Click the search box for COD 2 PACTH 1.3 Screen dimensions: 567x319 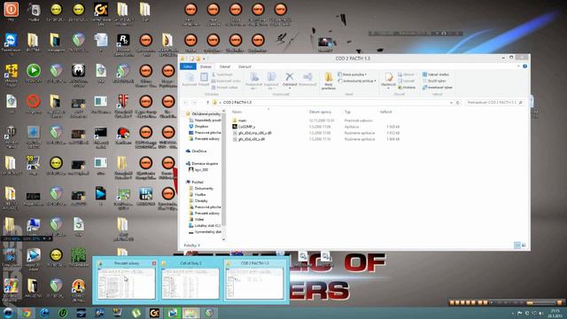pos(494,103)
